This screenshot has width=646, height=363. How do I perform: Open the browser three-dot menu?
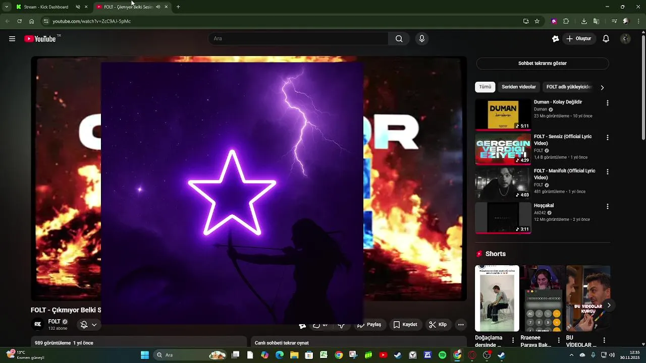(639, 21)
